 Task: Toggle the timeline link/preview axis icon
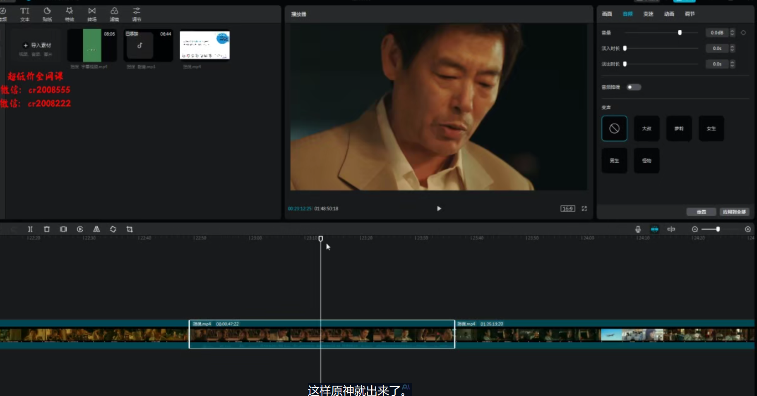coord(671,229)
